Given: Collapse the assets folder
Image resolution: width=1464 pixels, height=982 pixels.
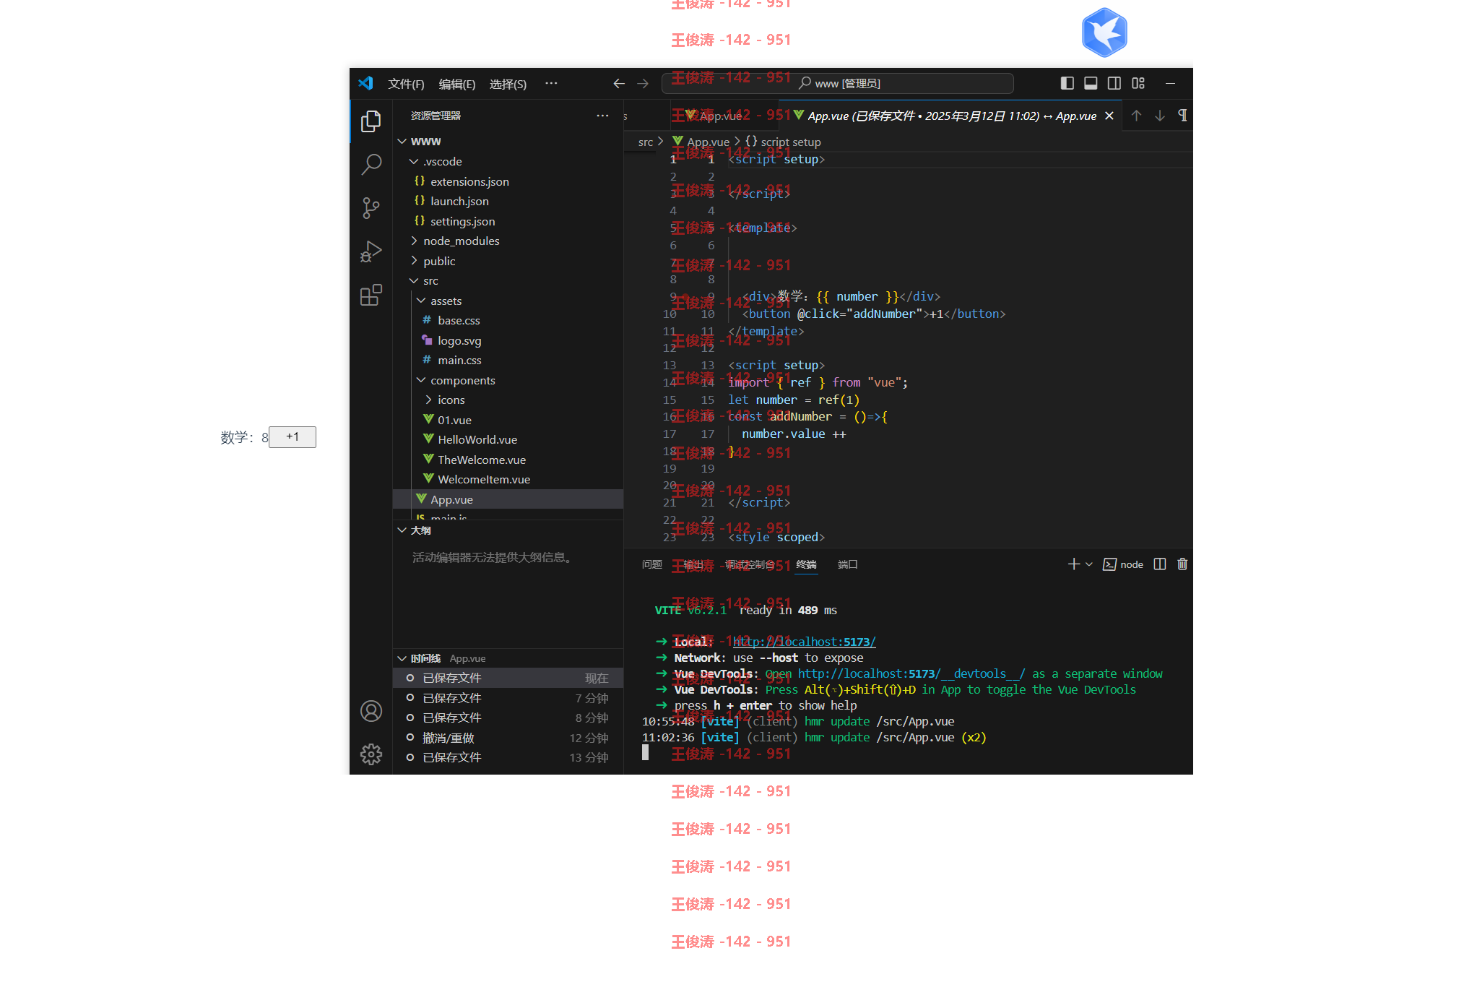Looking at the screenshot, I should click(x=508, y=301).
